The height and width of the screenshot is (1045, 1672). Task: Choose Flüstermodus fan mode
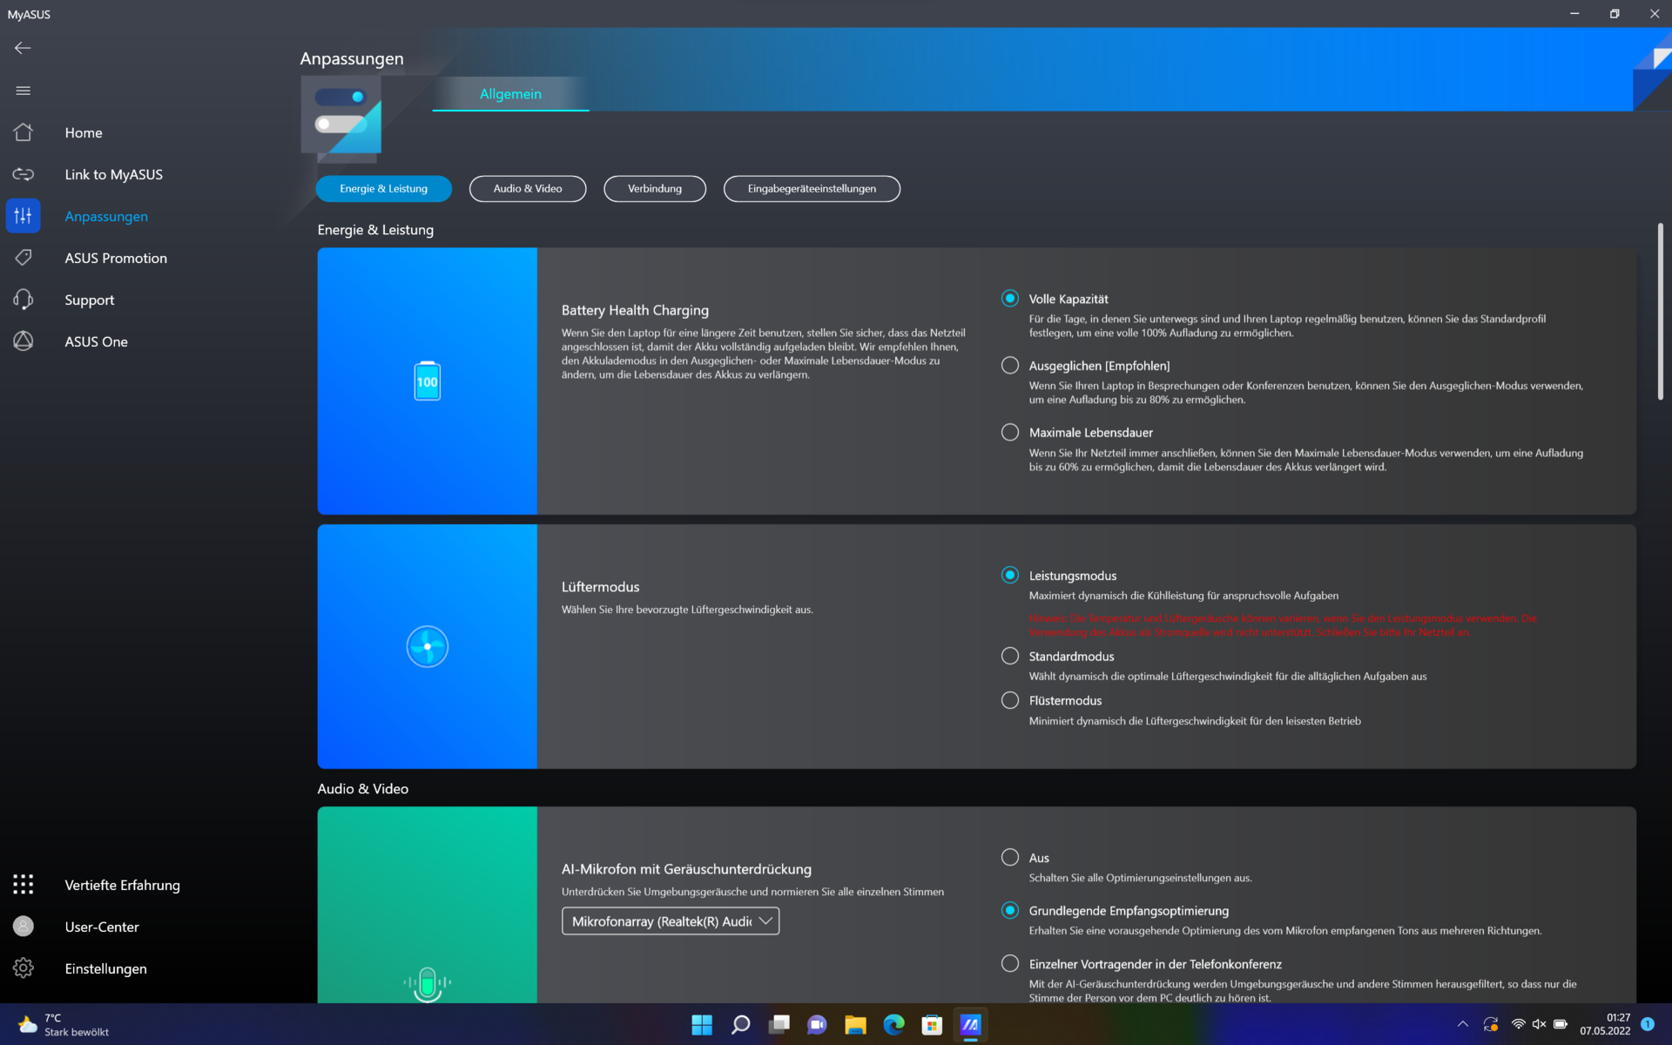click(1010, 700)
